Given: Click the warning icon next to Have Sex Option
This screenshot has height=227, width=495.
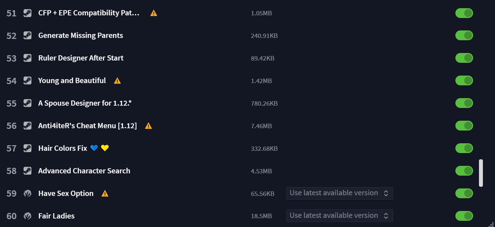Looking at the screenshot, I should click(x=105, y=194).
